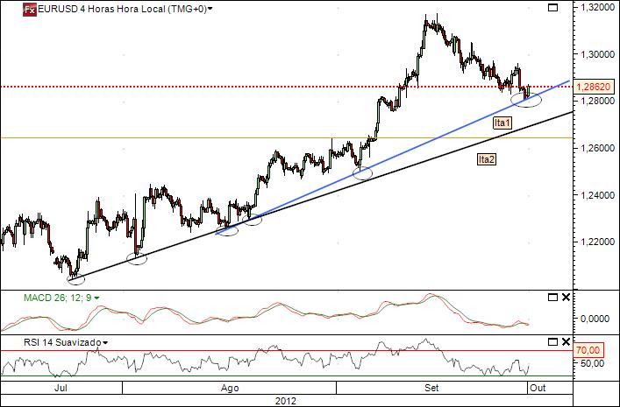Click the 1,24000 price axis label

598,195
